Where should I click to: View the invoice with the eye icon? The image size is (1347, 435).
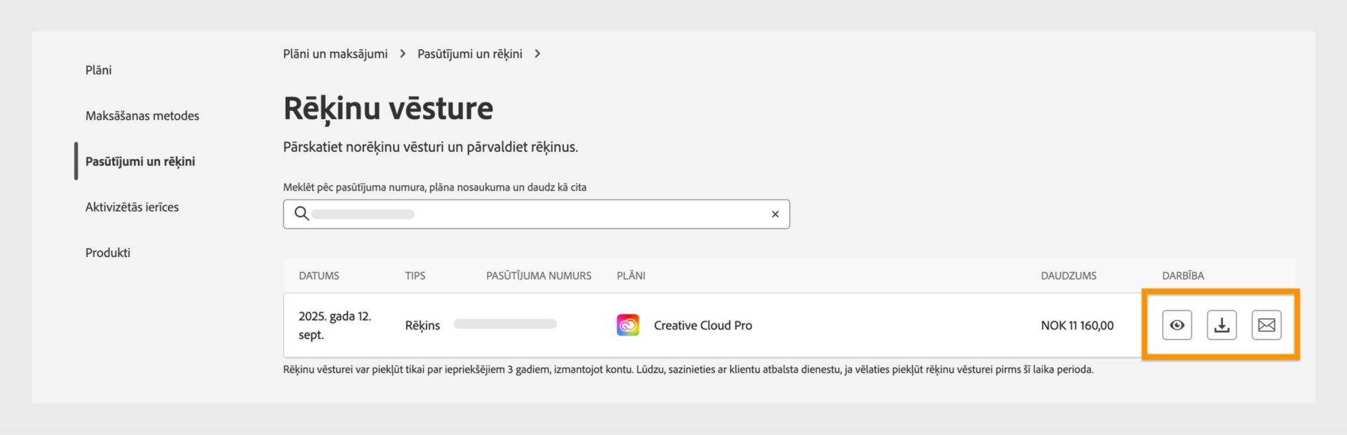point(1177,325)
